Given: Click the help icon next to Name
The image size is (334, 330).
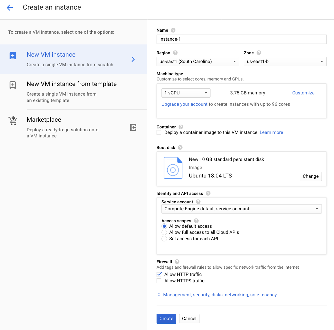Looking at the screenshot, I should pyautogui.click(x=173, y=30).
